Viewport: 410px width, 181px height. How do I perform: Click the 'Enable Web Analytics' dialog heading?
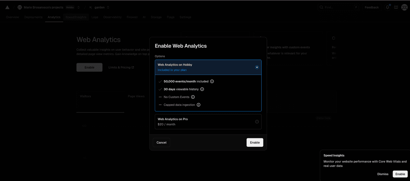point(181,46)
